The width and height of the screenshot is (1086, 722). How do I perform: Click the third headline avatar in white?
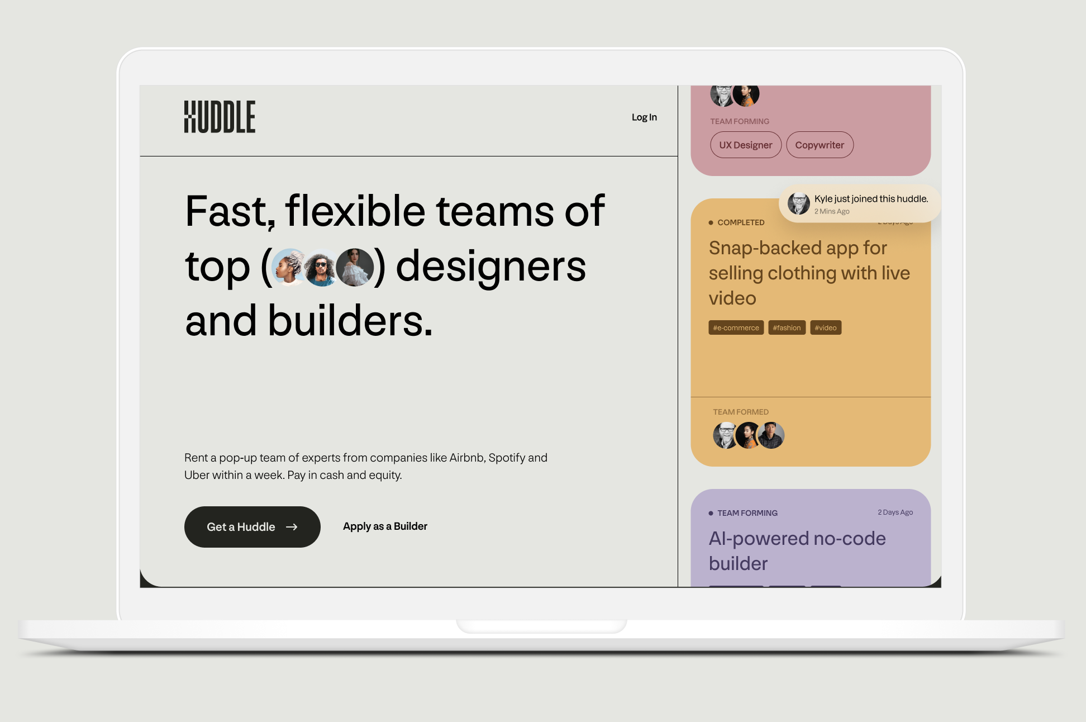click(355, 267)
